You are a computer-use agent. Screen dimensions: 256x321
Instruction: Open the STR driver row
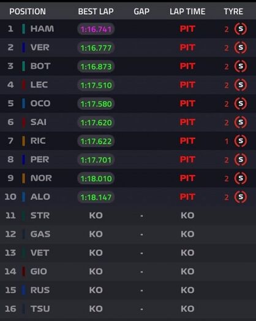[128, 215]
